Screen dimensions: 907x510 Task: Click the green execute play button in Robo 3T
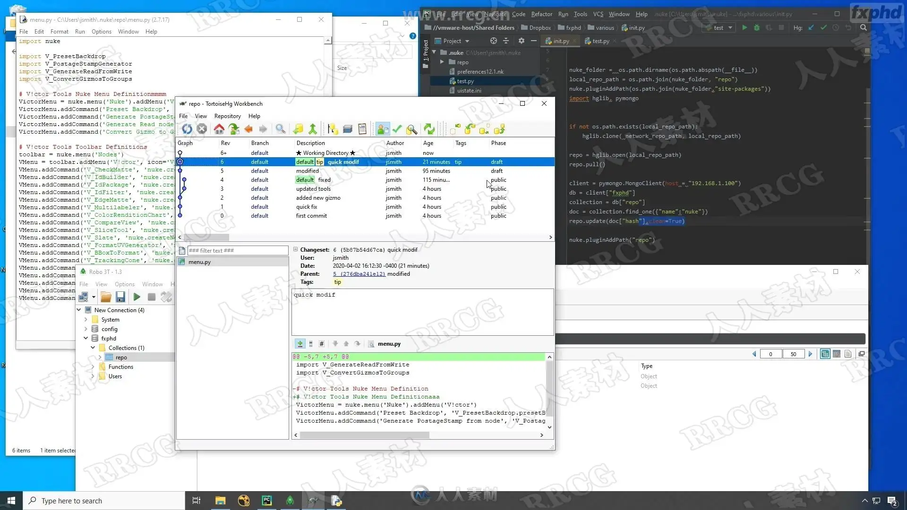[x=137, y=297]
